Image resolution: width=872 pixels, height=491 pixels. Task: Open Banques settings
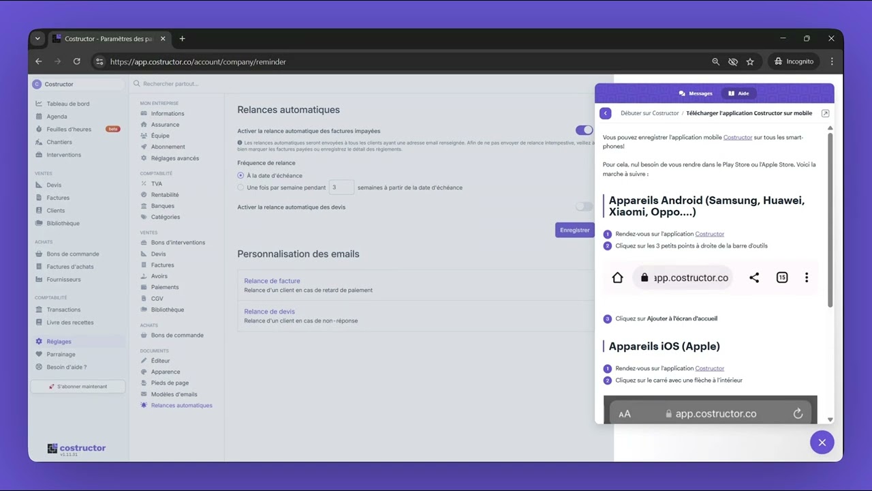(162, 206)
